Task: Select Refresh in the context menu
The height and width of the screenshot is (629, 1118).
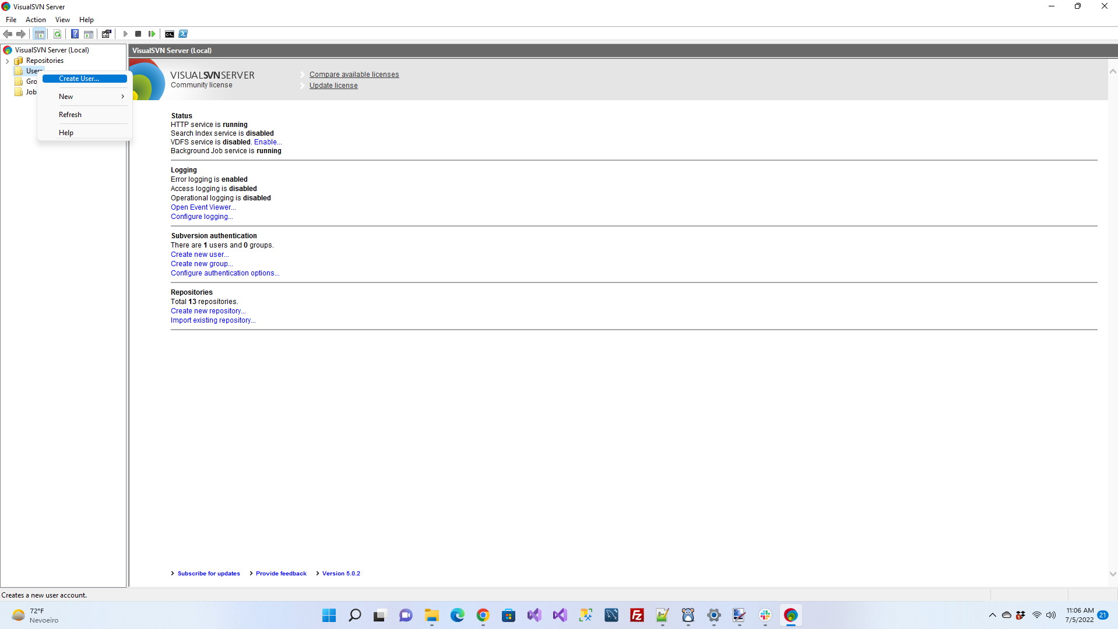Action: [x=70, y=115]
